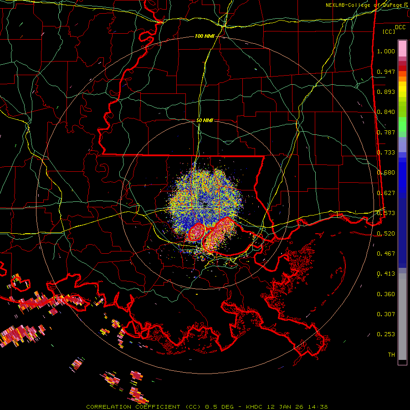Select the 0.253 legend value
410x410 pixels.
click(x=386, y=334)
